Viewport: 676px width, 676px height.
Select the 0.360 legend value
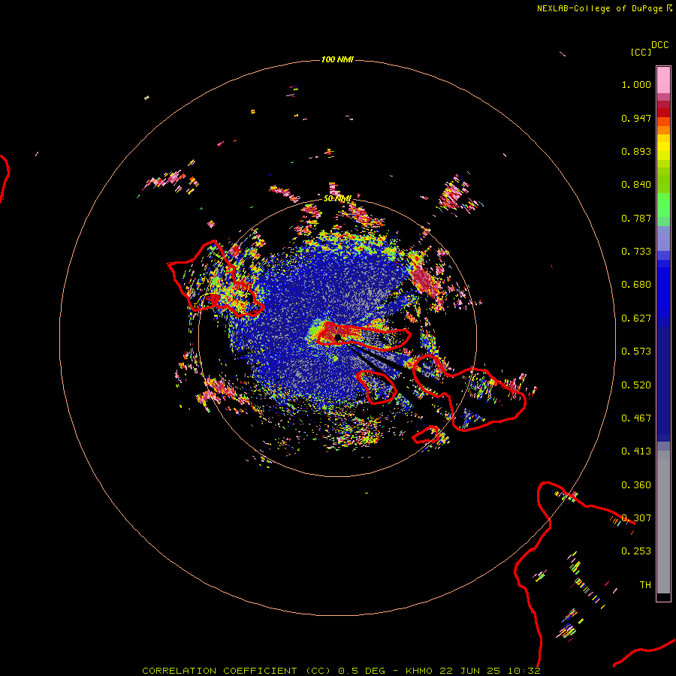click(x=636, y=485)
